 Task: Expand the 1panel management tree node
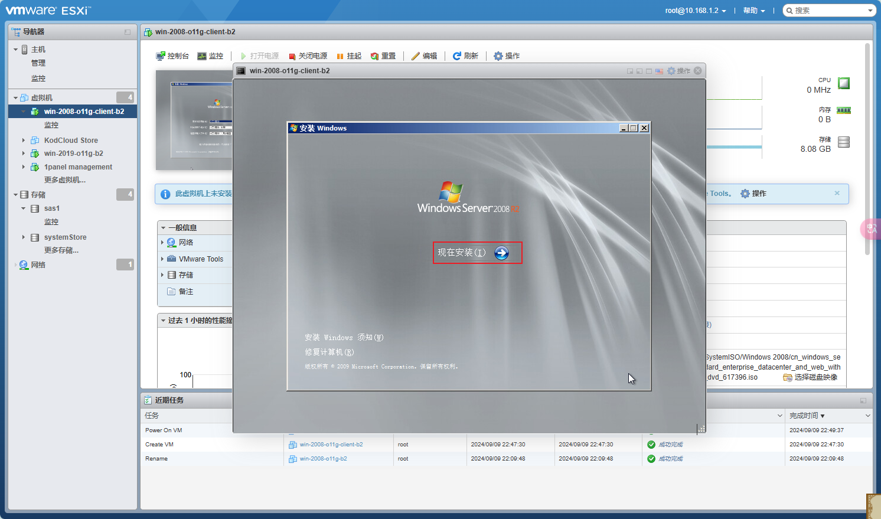(24, 167)
